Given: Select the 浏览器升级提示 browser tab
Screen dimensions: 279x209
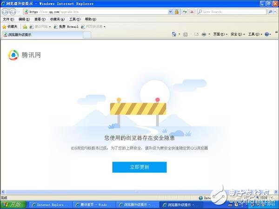Looking at the screenshot, I should coord(19,34).
